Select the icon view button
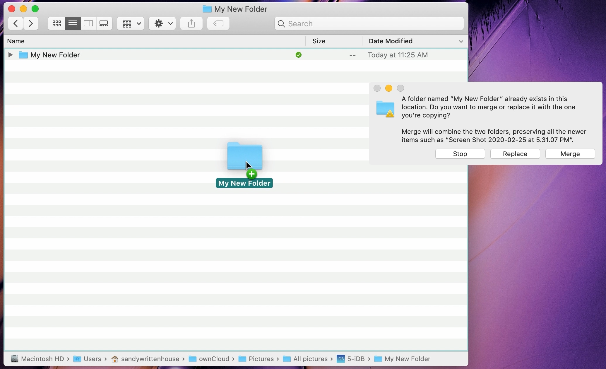Viewport: 606px width, 369px height. point(56,23)
